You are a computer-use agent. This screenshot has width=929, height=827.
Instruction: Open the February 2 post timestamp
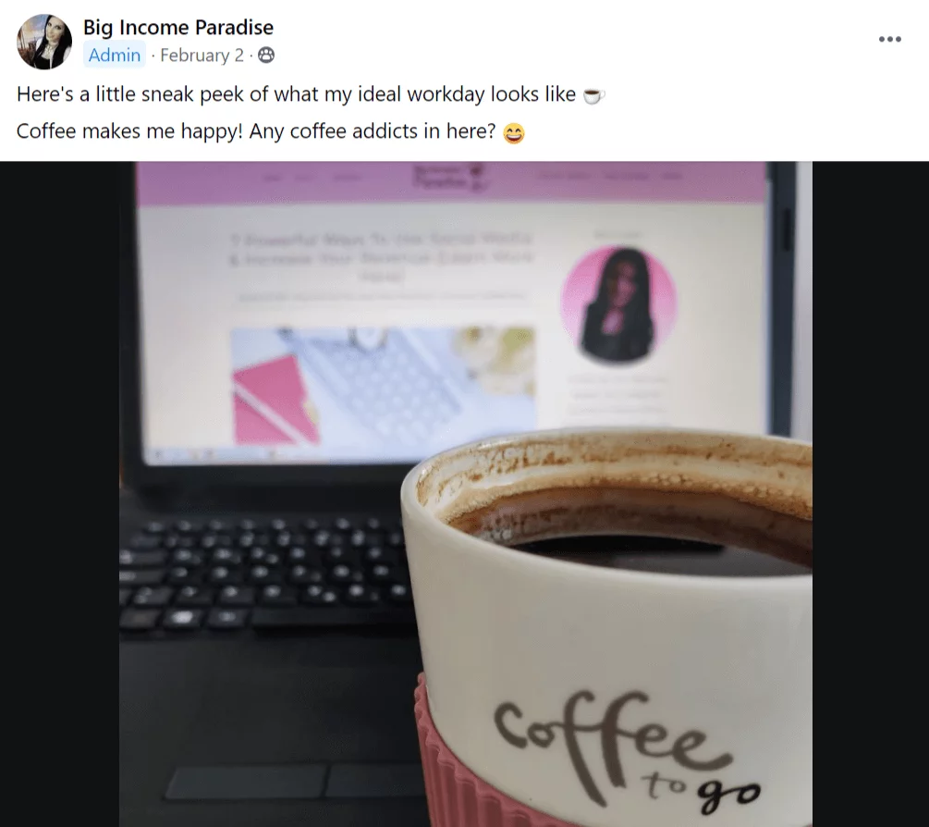202,56
